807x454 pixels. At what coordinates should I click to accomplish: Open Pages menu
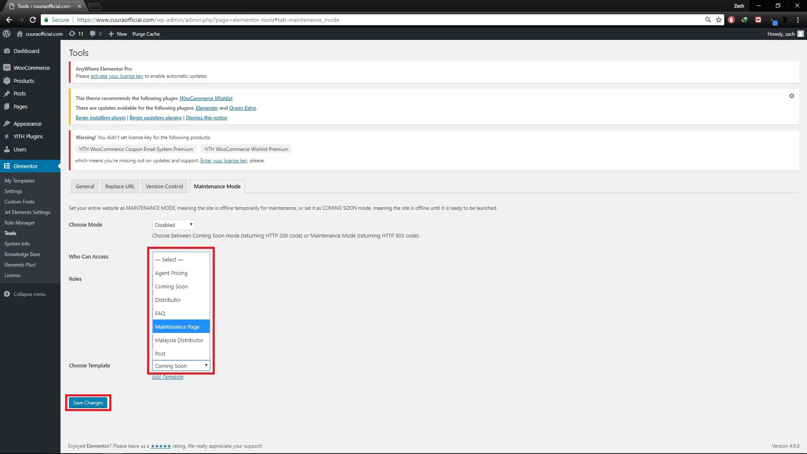(x=30, y=106)
